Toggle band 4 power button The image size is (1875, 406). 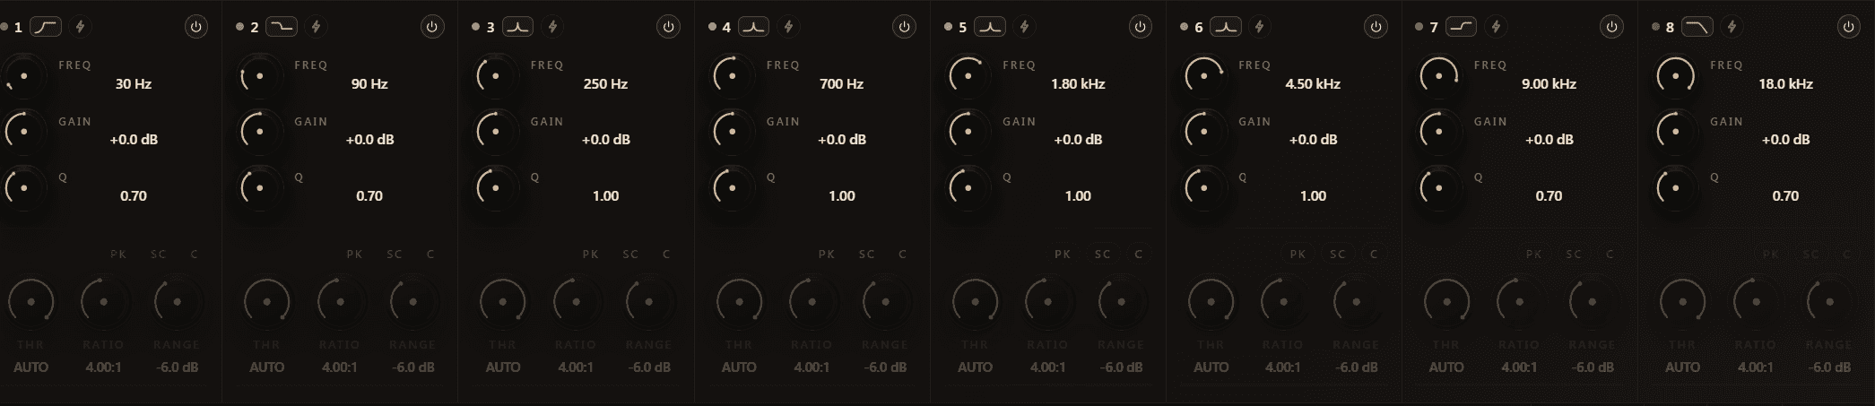[903, 27]
